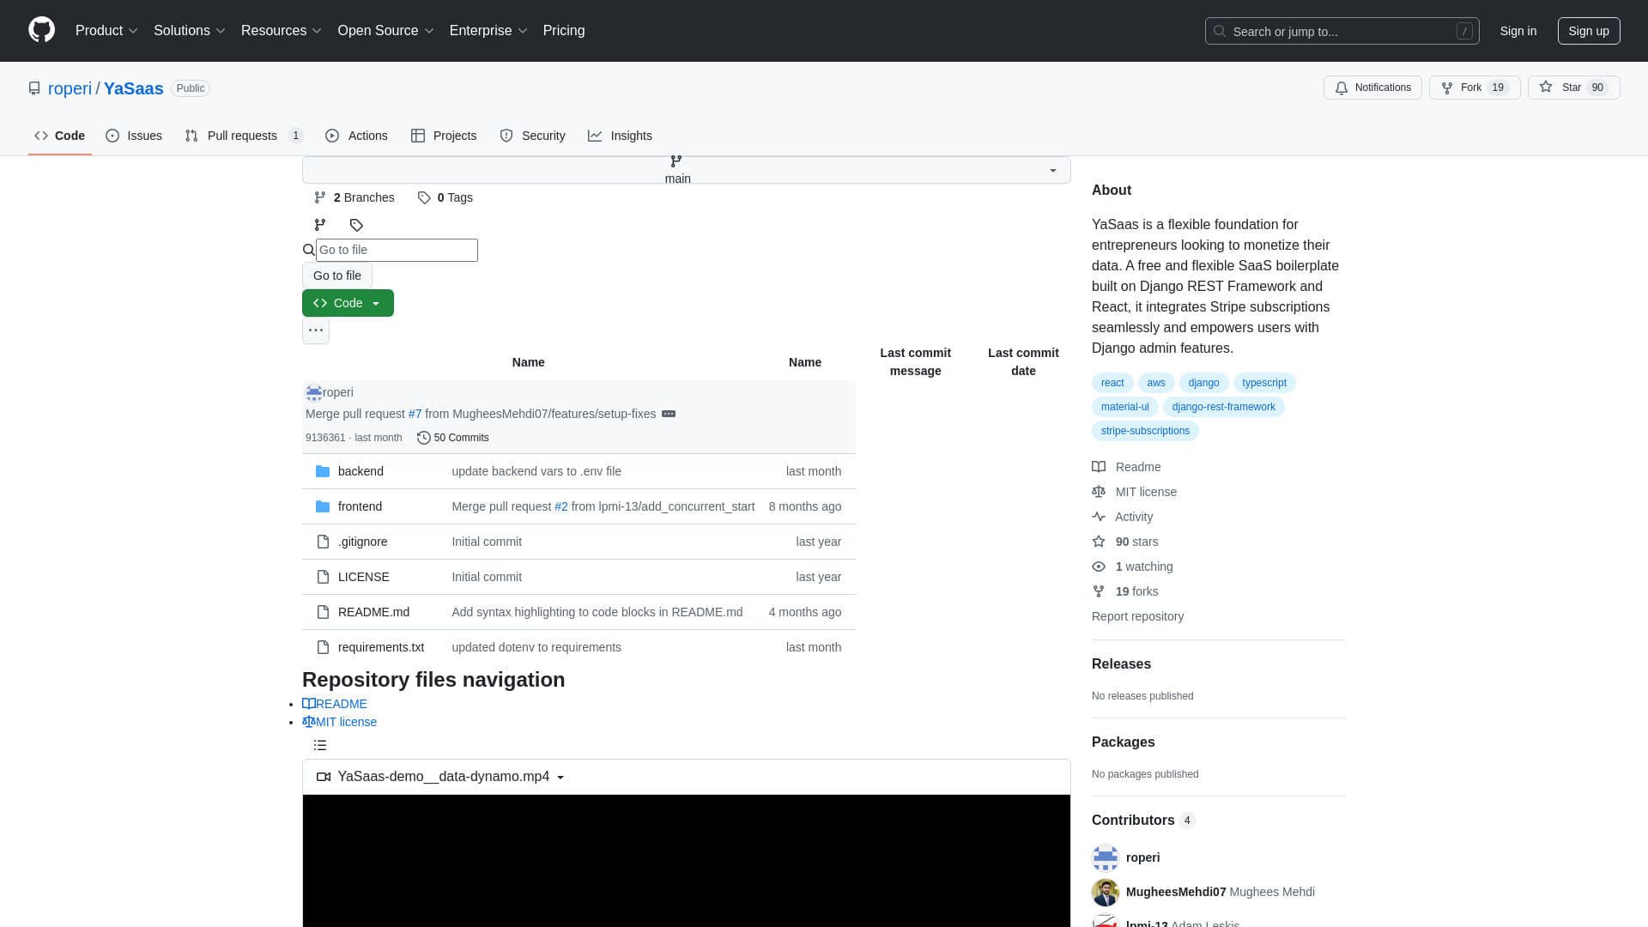Click MugheesMehdi07 contributor avatar
1648x927 pixels.
click(x=1106, y=892)
